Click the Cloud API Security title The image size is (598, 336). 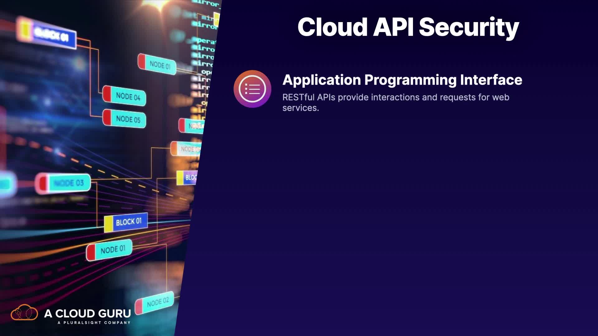coord(408,27)
